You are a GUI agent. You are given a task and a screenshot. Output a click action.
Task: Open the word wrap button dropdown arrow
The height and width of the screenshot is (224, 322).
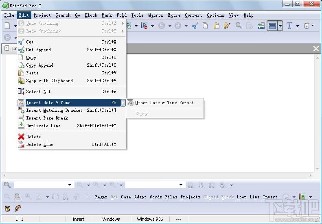pos(280,26)
